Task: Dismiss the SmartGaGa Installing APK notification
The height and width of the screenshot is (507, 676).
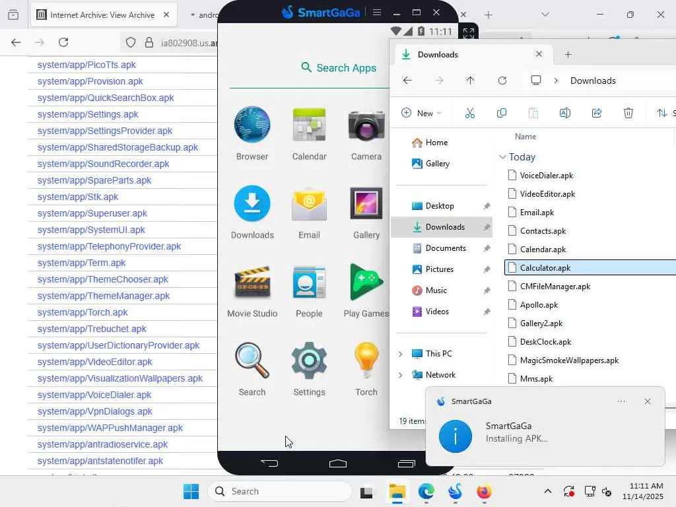Action: (x=648, y=401)
